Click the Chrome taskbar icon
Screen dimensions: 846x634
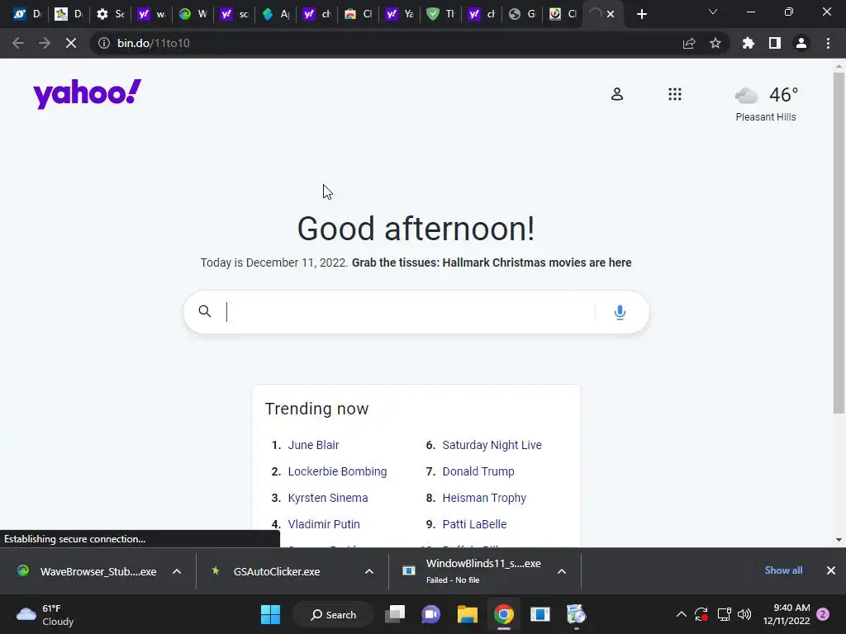(503, 614)
